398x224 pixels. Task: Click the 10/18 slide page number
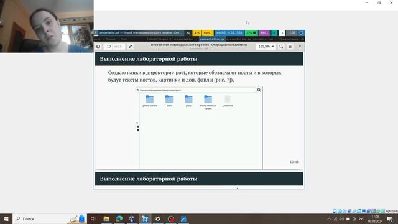pyautogui.click(x=294, y=162)
